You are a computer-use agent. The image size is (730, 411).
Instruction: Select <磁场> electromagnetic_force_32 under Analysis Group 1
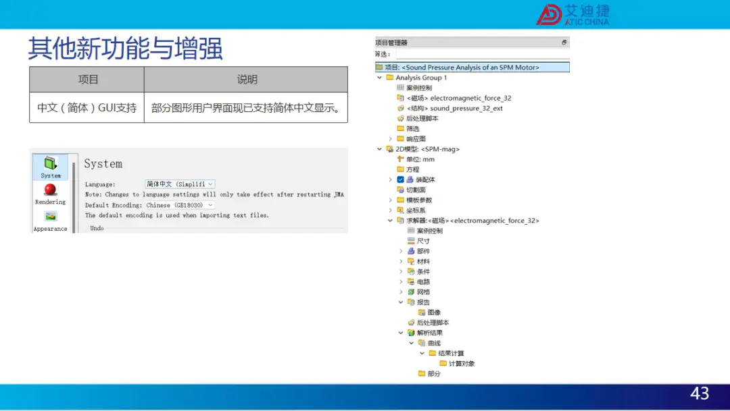458,98
